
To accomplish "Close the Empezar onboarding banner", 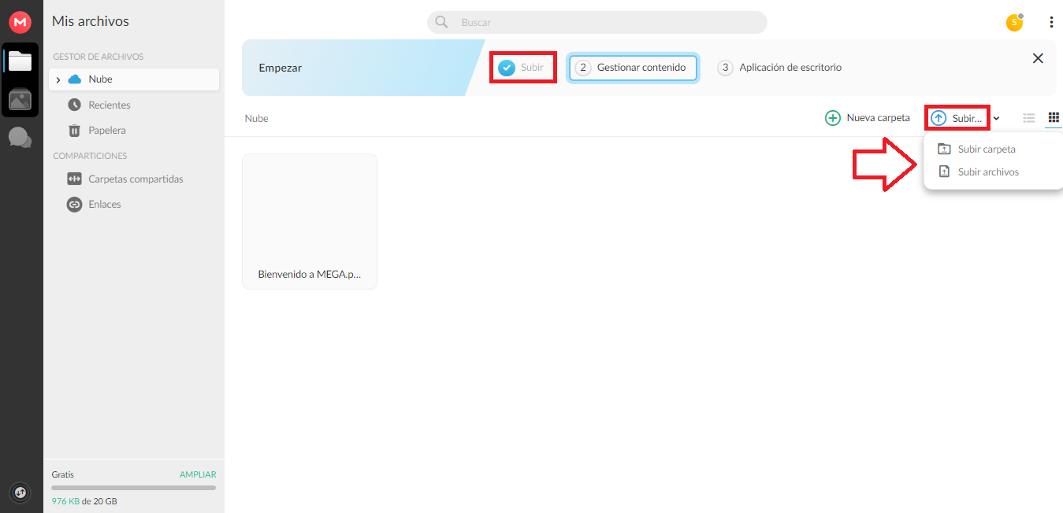I will pyautogui.click(x=1038, y=58).
